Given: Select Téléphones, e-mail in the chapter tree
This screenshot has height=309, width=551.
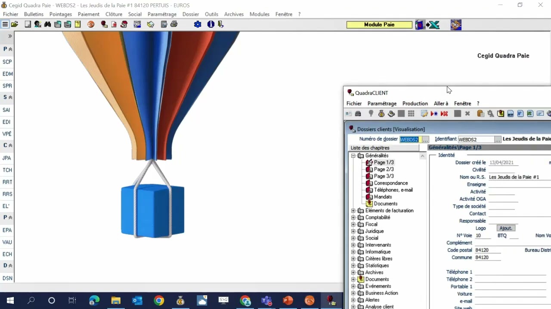Looking at the screenshot, I should pyautogui.click(x=393, y=190).
